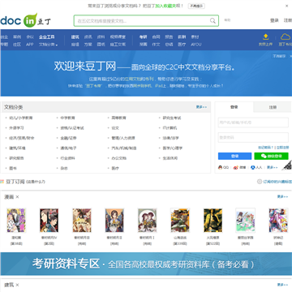Open the 研究生考试 category
The image size is (292, 292).
(x=172, y=118)
